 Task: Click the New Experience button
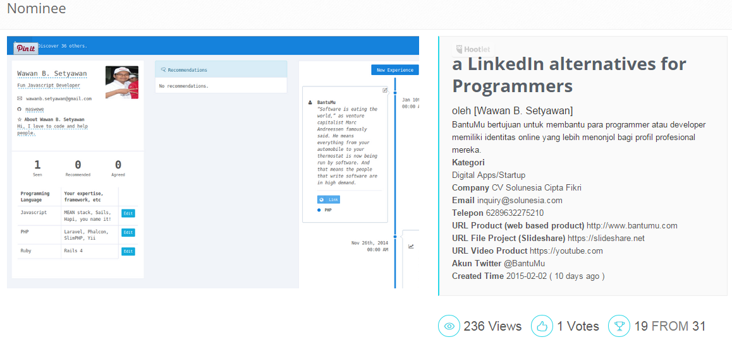pos(395,70)
